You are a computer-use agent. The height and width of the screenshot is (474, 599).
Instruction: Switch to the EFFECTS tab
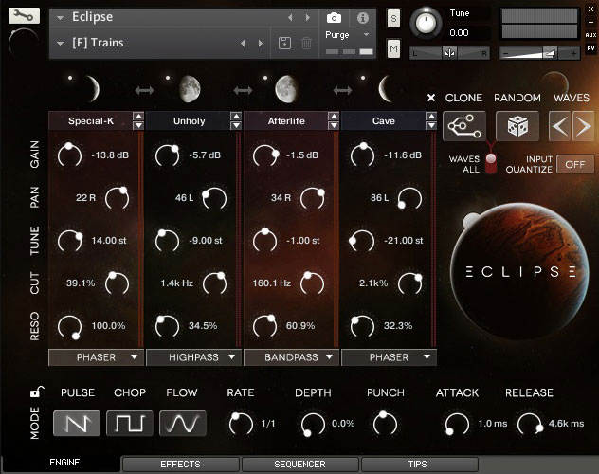pos(180,465)
